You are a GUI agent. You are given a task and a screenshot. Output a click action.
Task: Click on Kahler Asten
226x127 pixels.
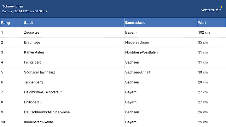33,52
